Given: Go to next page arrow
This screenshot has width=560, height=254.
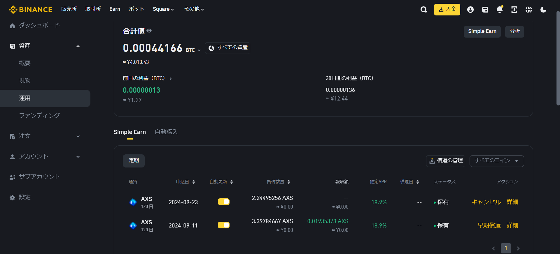Looking at the screenshot, I should tap(518, 248).
